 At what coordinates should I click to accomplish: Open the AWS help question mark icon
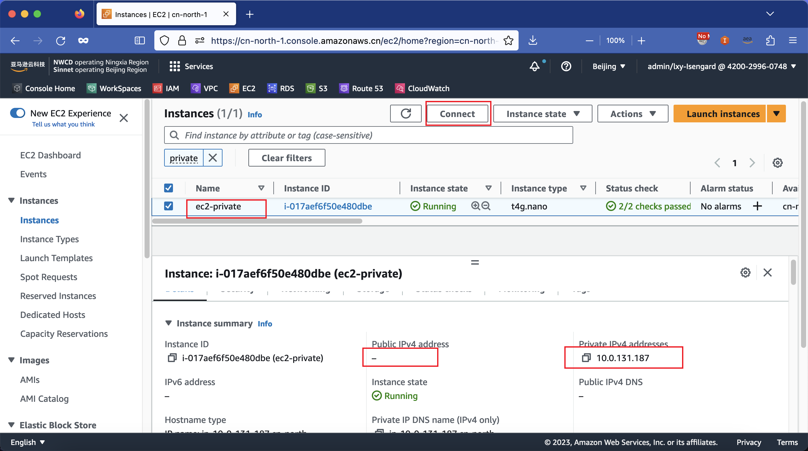tap(566, 66)
